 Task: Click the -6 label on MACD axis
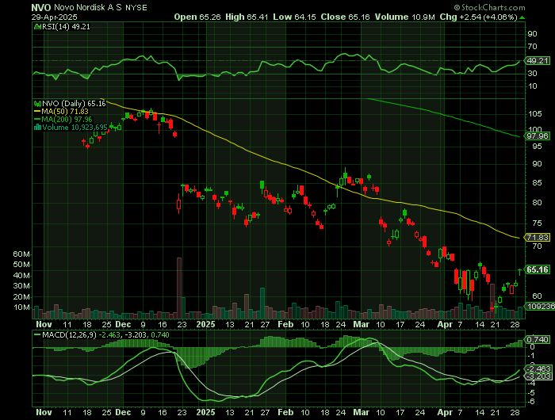tap(531, 402)
